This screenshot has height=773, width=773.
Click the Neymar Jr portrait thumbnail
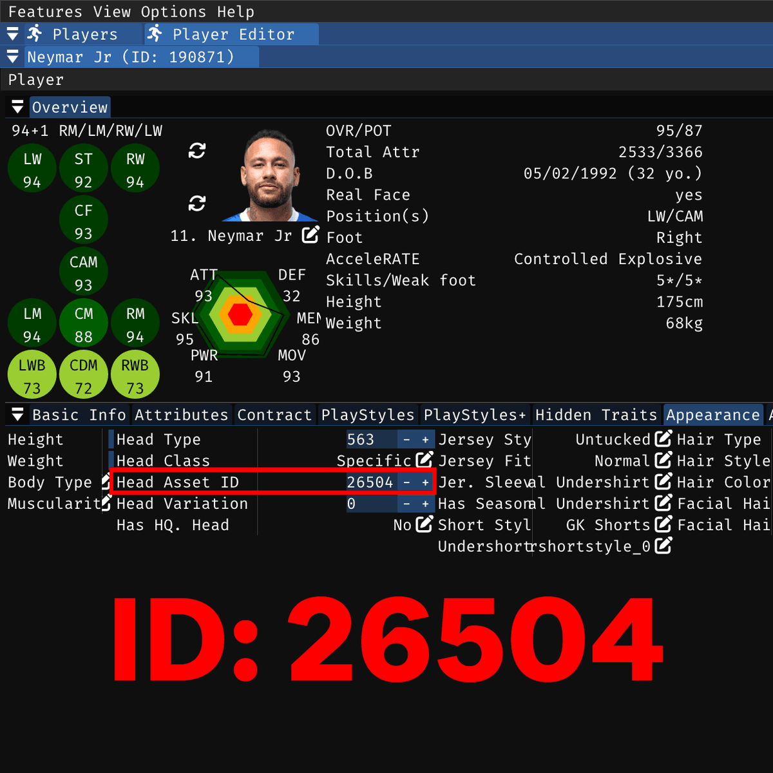271,175
